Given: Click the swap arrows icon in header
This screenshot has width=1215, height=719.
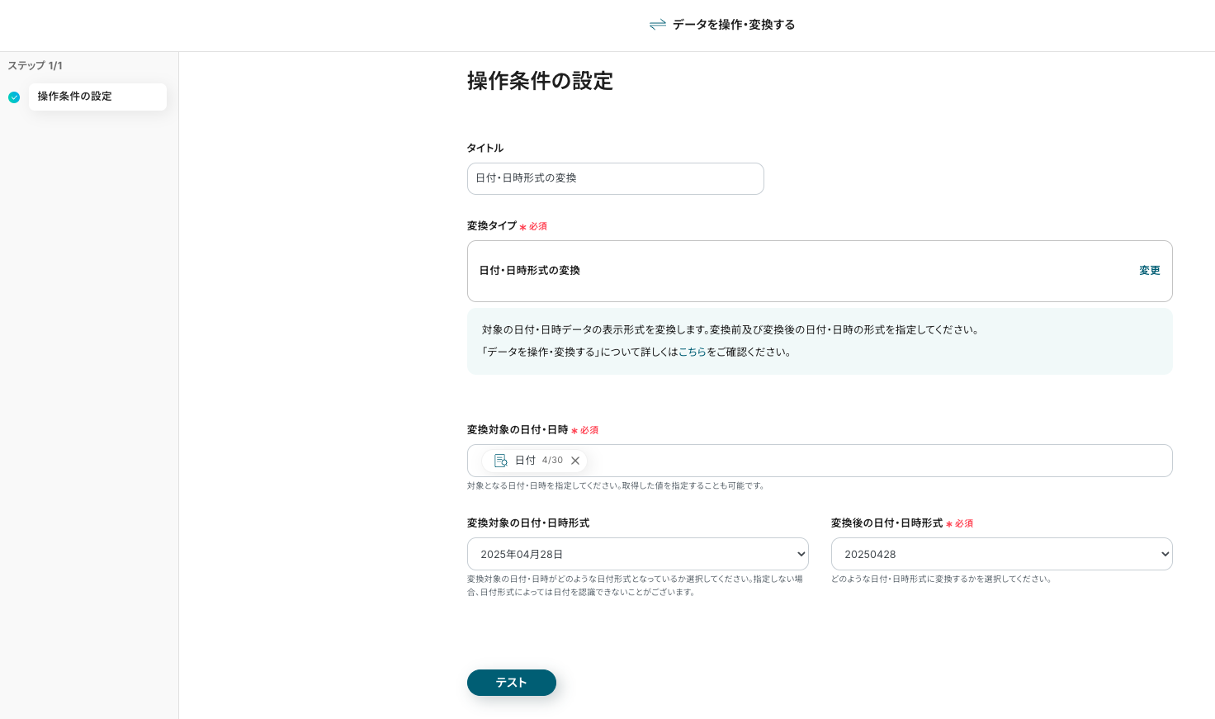Looking at the screenshot, I should [x=657, y=25].
